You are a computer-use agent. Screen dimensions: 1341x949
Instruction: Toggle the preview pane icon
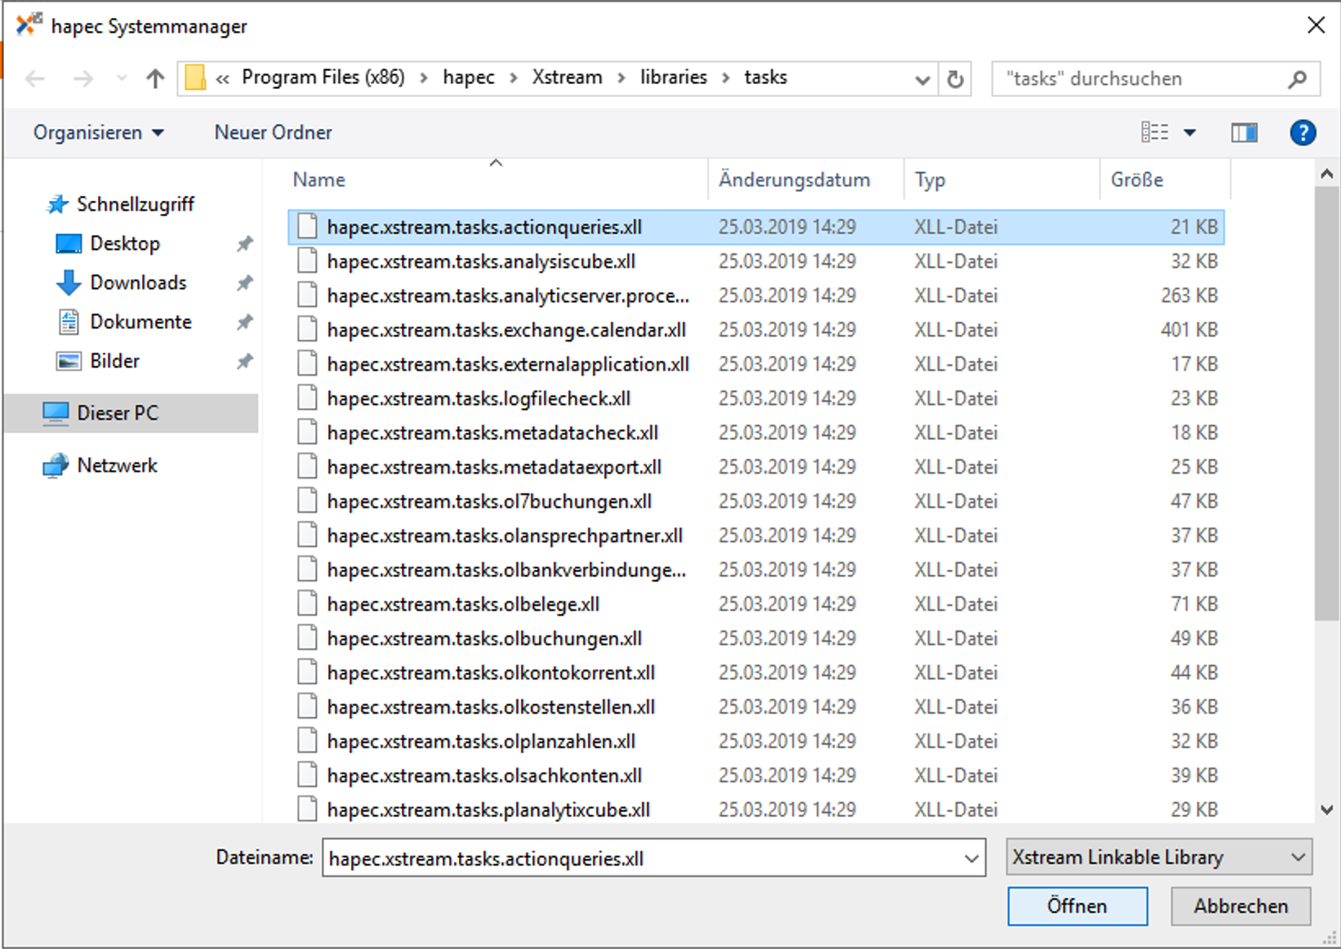pyautogui.click(x=1244, y=132)
